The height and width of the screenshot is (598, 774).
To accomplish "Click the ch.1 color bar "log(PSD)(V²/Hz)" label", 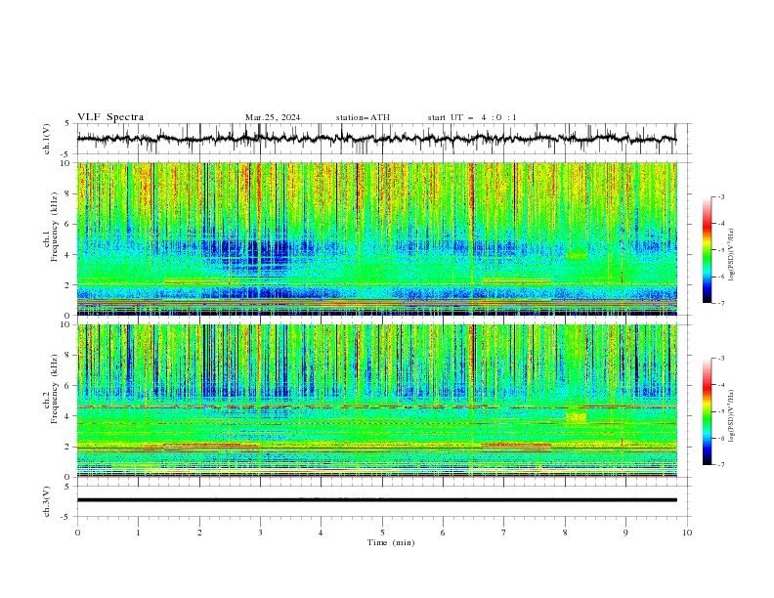I will click(x=731, y=255).
